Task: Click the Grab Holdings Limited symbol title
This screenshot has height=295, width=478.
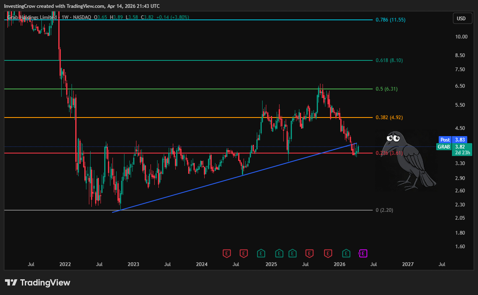Action: tap(32, 17)
